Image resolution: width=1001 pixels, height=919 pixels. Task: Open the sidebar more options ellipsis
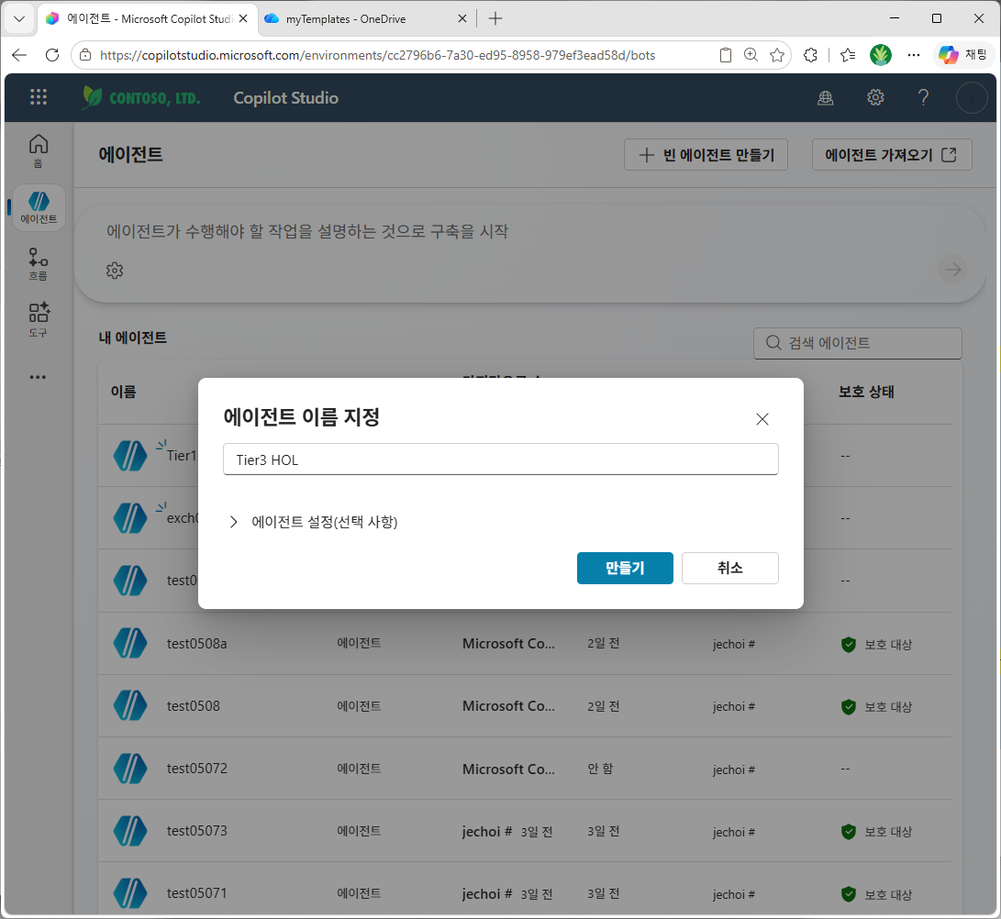[x=38, y=377]
